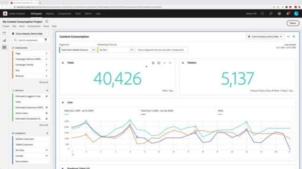The image size is (302, 169).
Task: Open the Components icon in left rail
Action: click(x=4, y=47)
